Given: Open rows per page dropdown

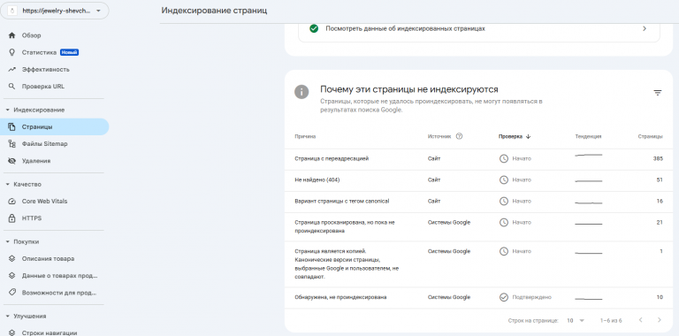Looking at the screenshot, I should click(x=576, y=320).
